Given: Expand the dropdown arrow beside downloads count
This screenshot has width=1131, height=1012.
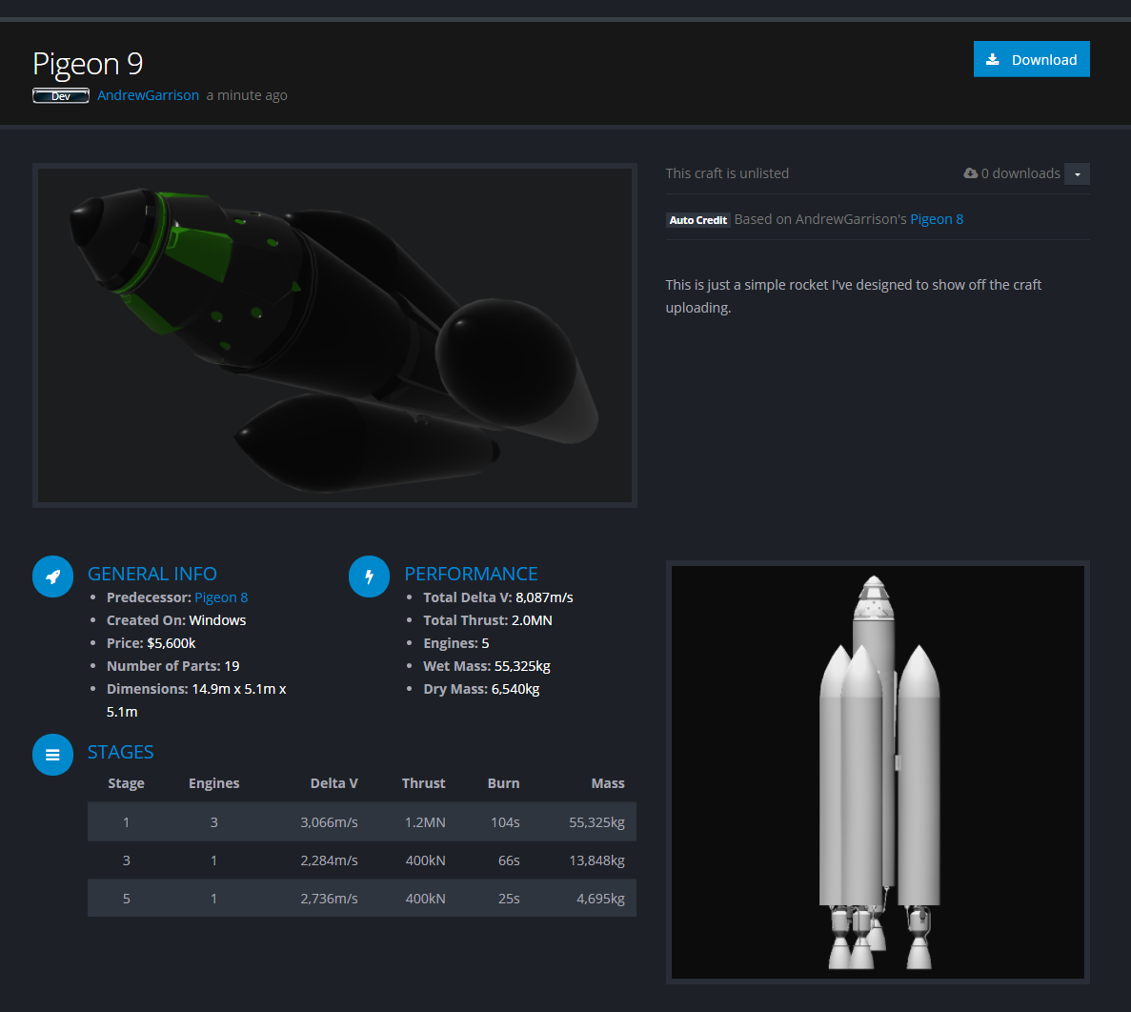Looking at the screenshot, I should [1076, 173].
